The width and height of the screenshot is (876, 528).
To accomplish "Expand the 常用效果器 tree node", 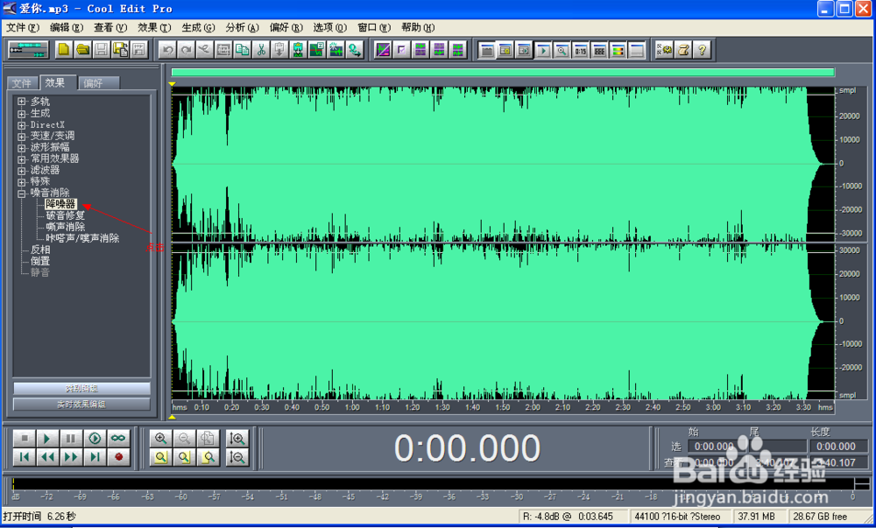I will (22, 159).
